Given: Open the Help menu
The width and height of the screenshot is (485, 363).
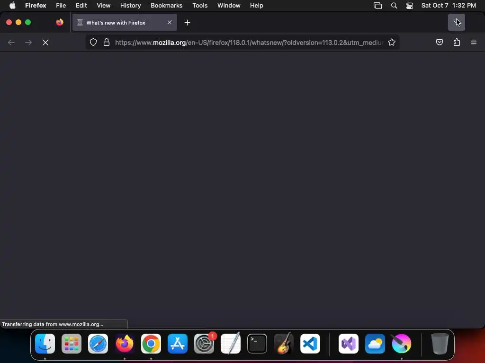Looking at the screenshot, I should pyautogui.click(x=256, y=6).
